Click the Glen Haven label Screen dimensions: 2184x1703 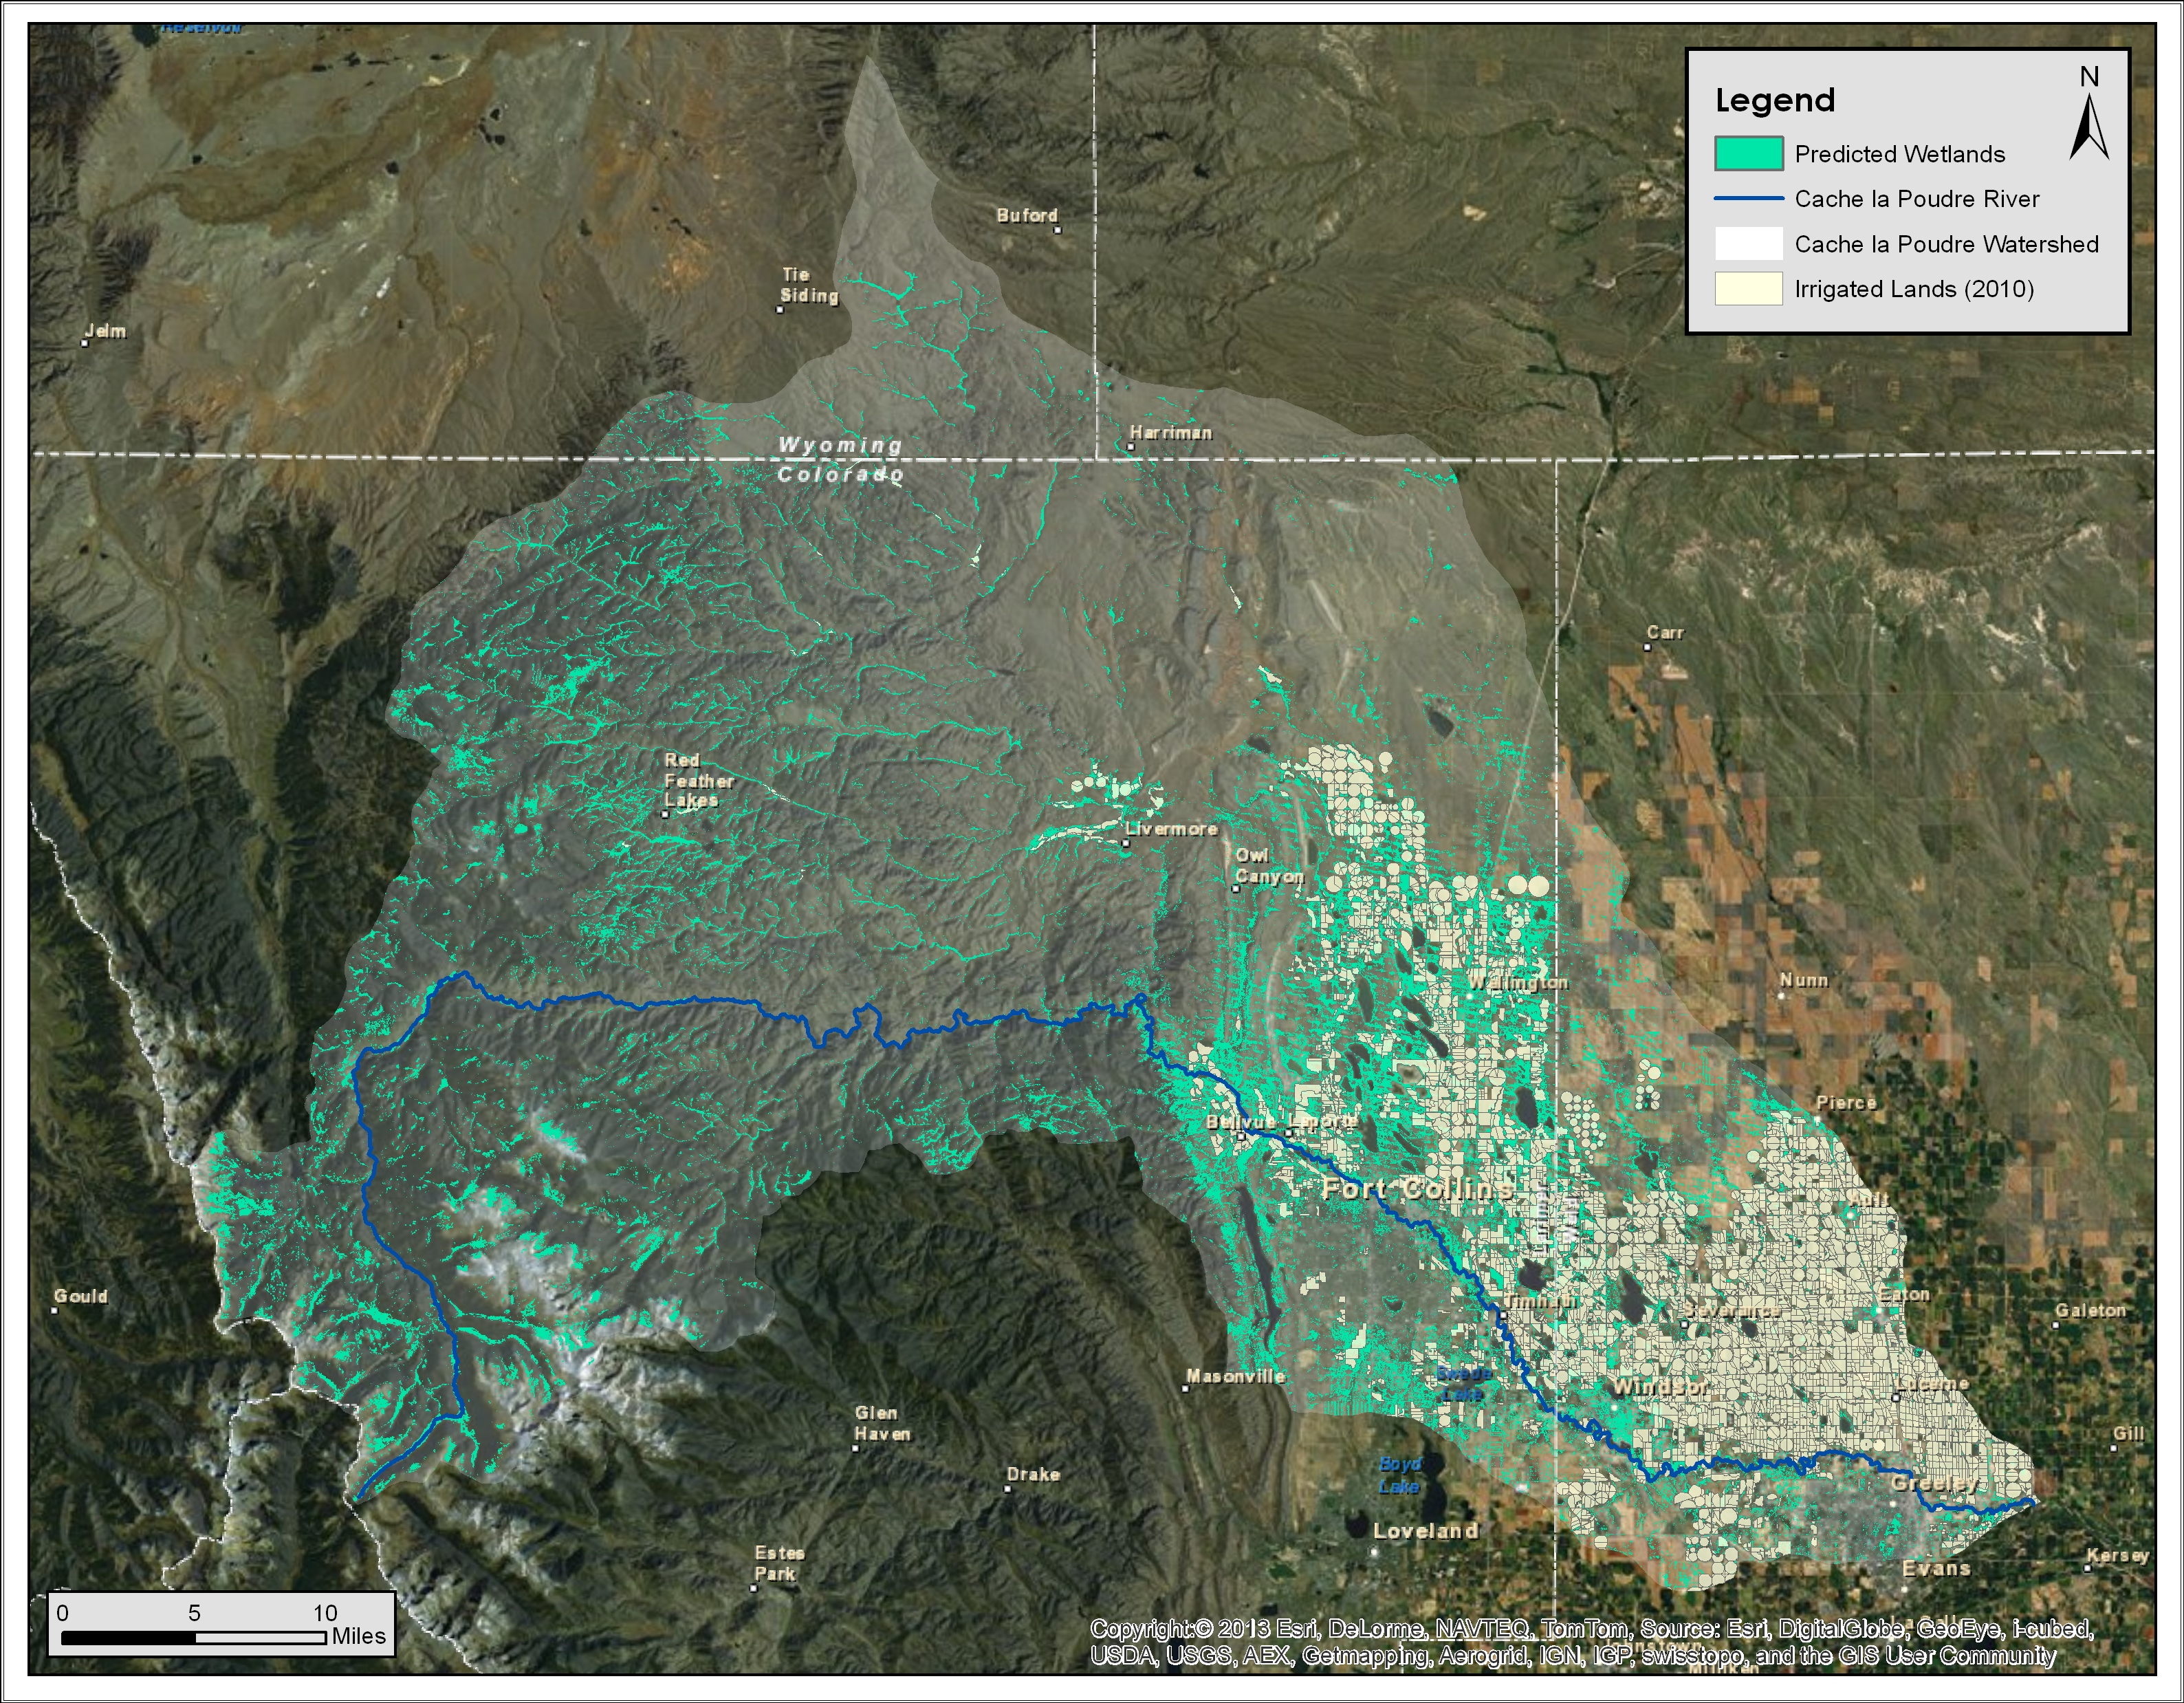click(882, 1423)
